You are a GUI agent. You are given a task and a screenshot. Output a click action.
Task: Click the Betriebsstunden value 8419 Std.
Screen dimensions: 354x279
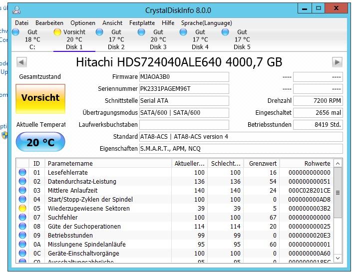pos(318,125)
